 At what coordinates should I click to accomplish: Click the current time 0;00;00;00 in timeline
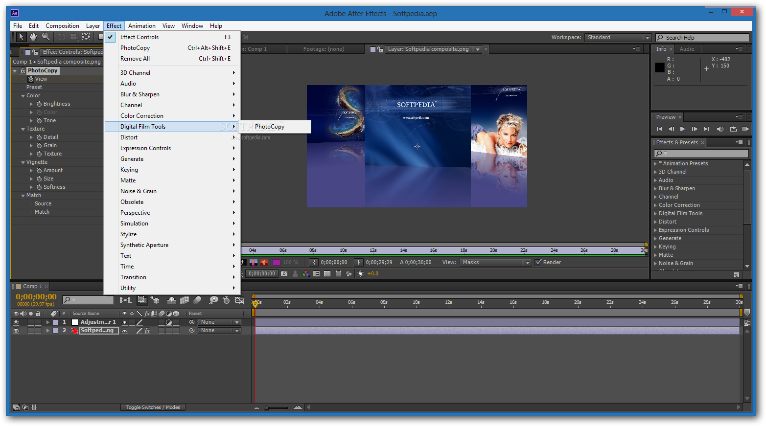[36, 297]
